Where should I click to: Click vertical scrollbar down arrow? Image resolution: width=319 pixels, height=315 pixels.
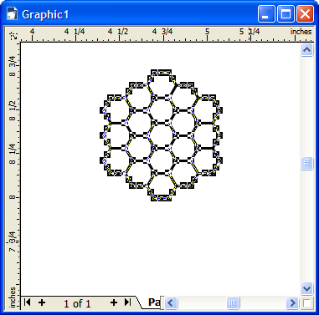tap(306, 288)
